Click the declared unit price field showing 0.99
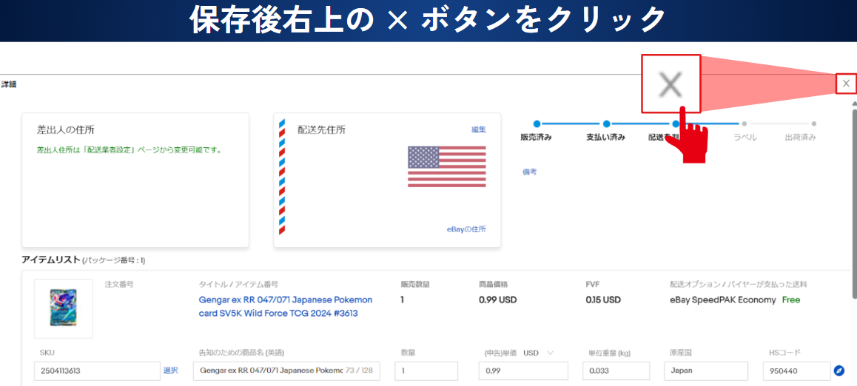 [522, 370]
